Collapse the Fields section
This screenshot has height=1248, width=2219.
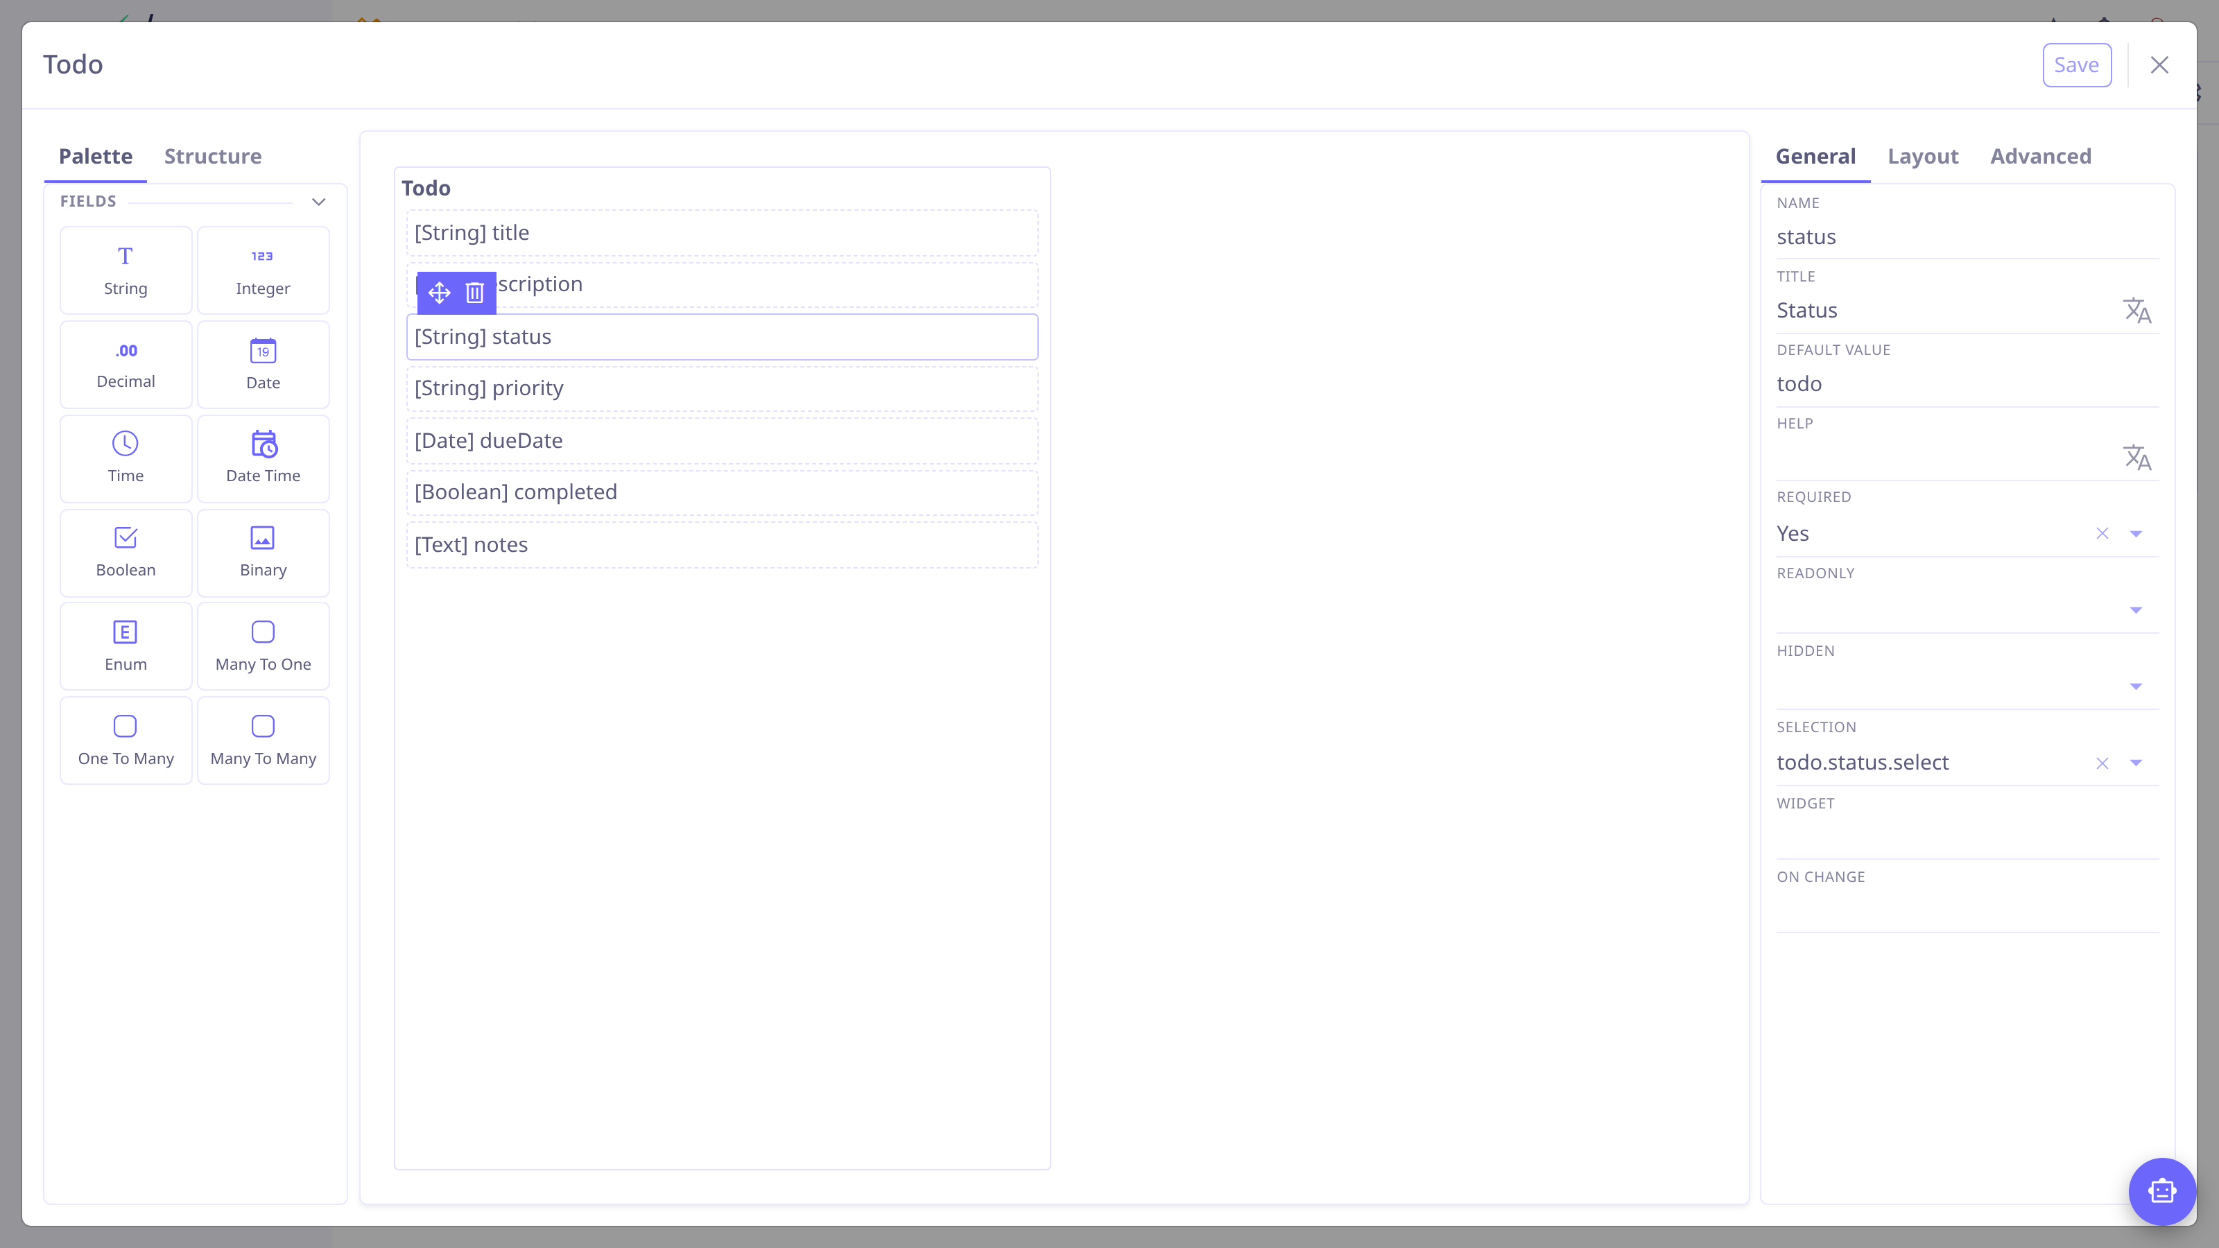pos(319,202)
